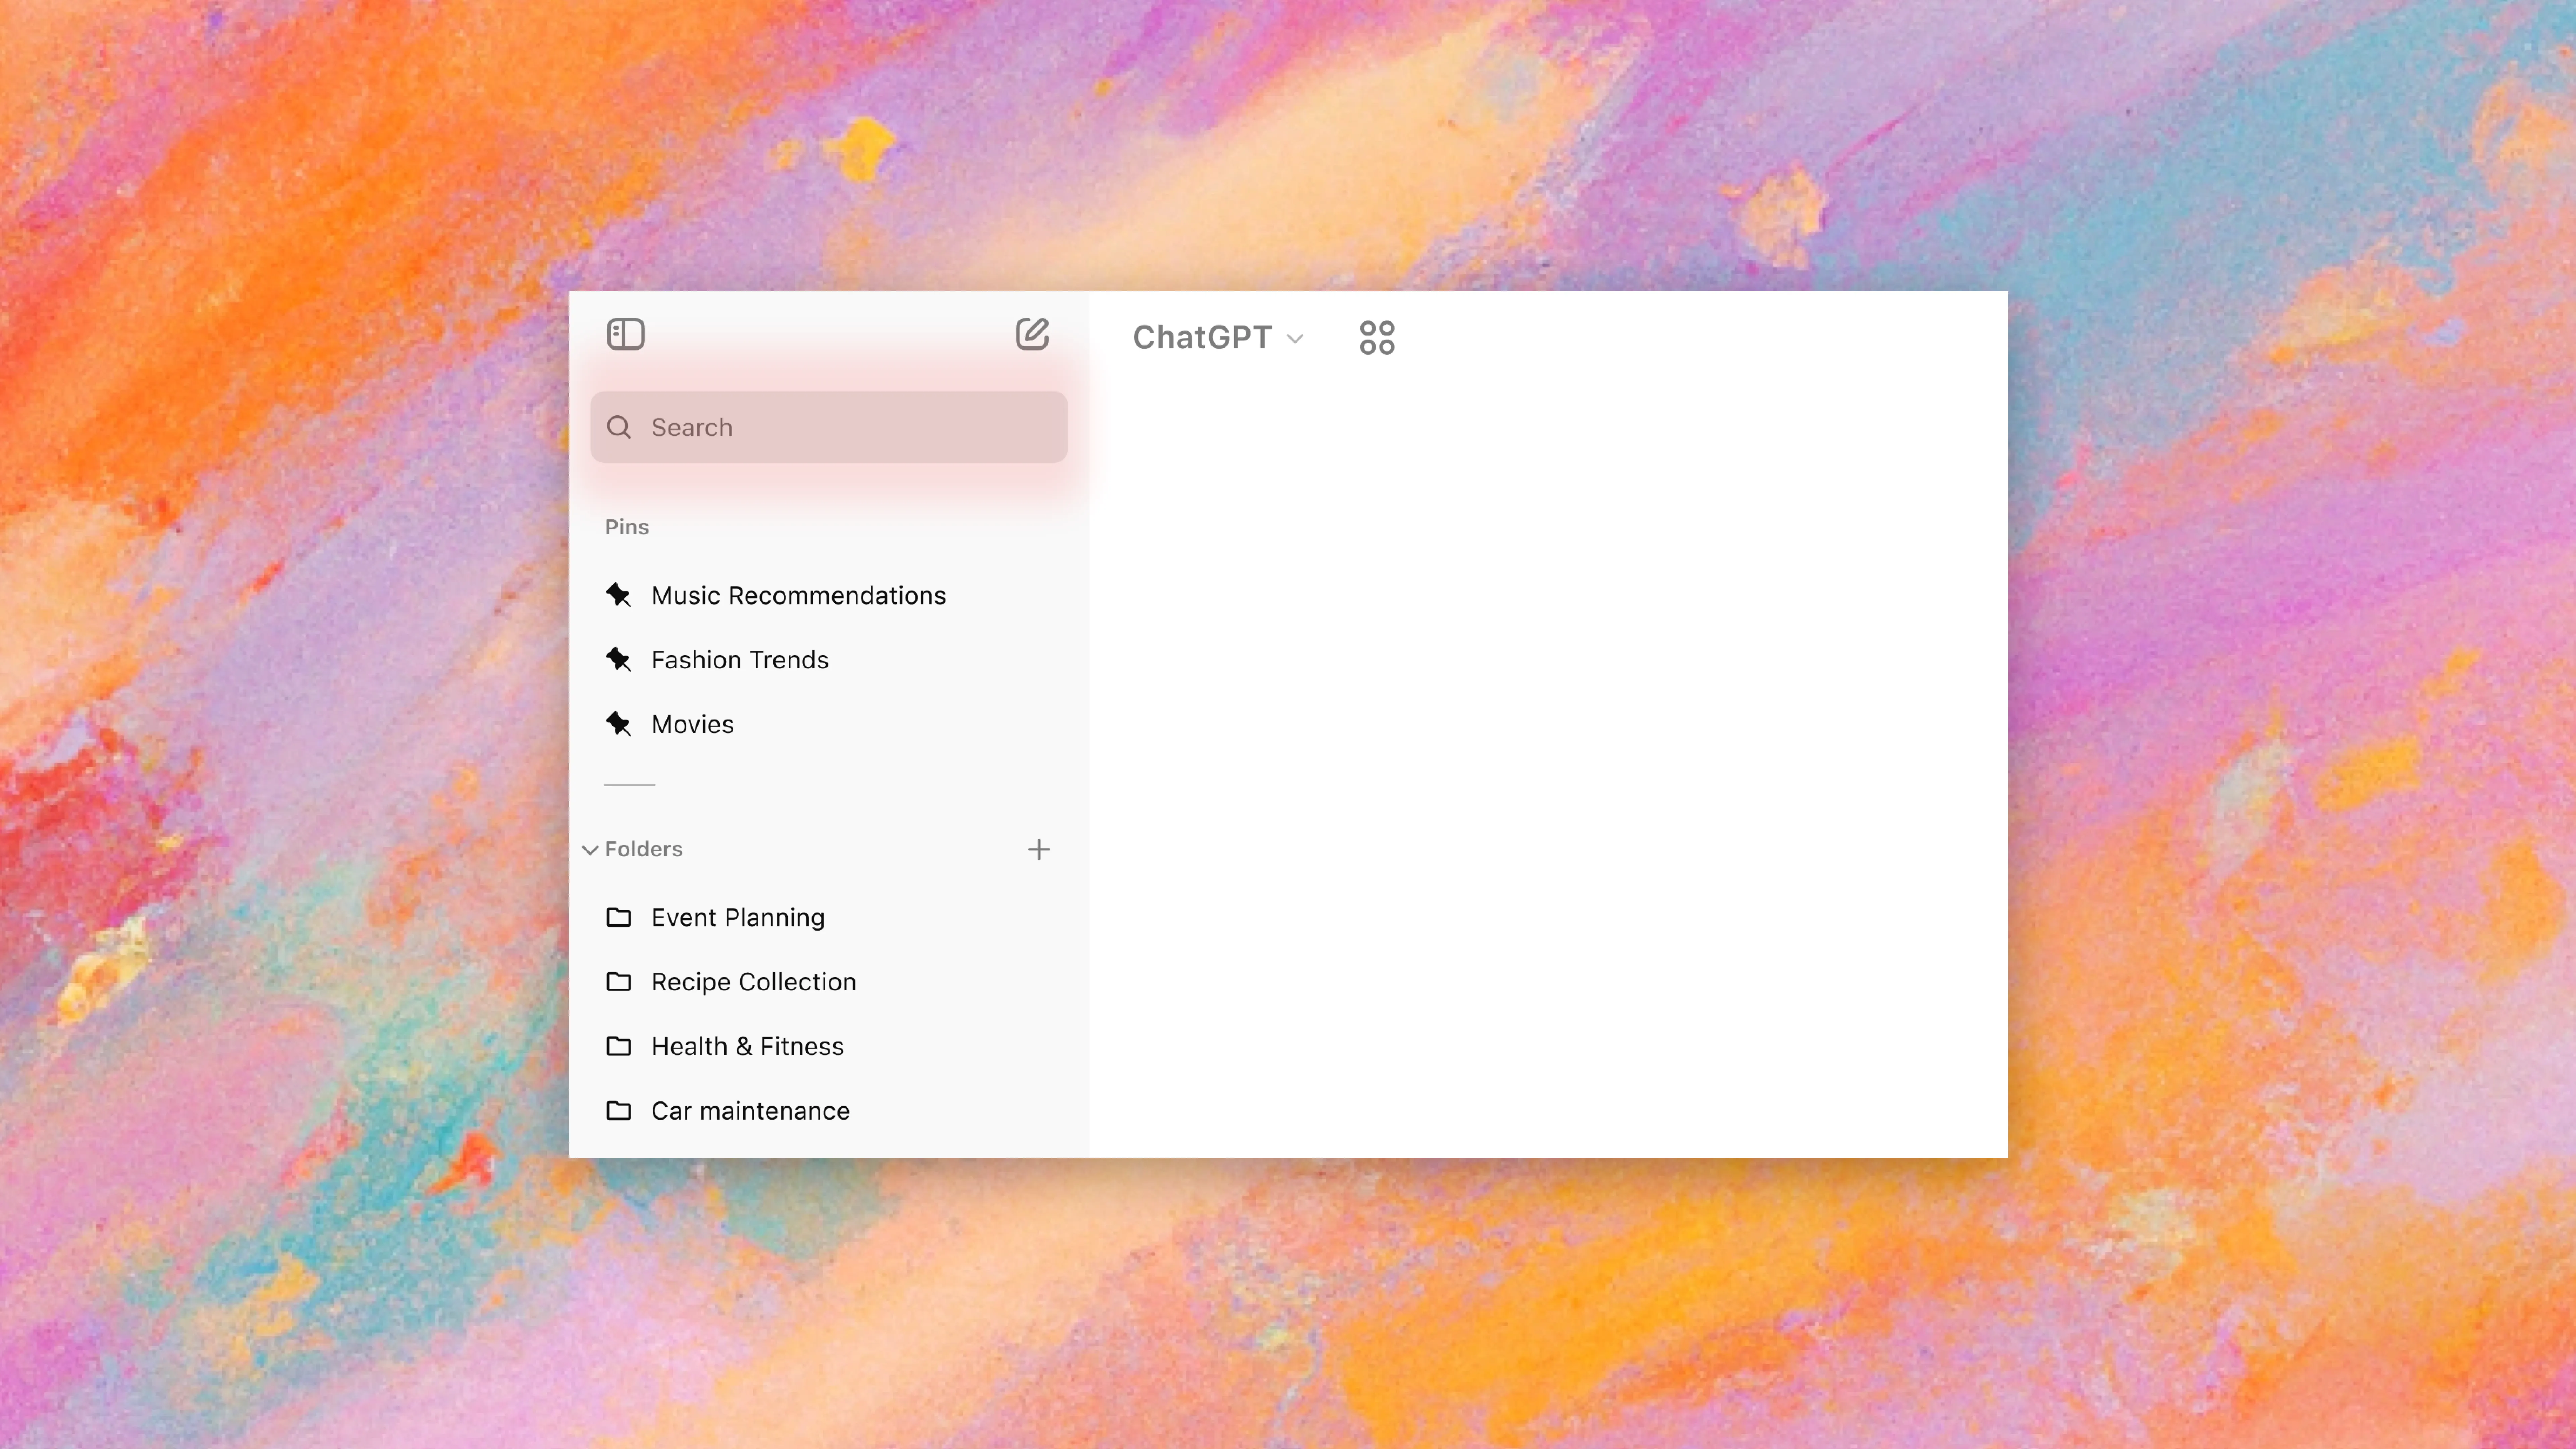Start a new chat with compose icon

coord(1032,334)
